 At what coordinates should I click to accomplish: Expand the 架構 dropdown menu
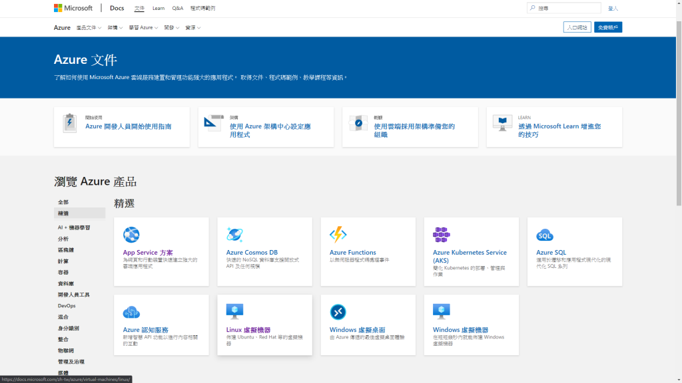pyautogui.click(x=115, y=27)
